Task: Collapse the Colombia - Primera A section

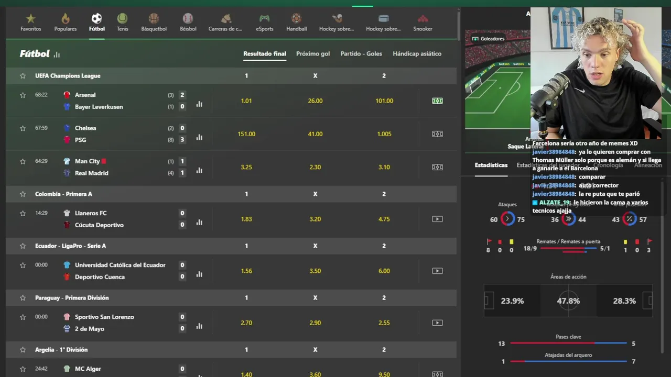Action: [x=231, y=194]
